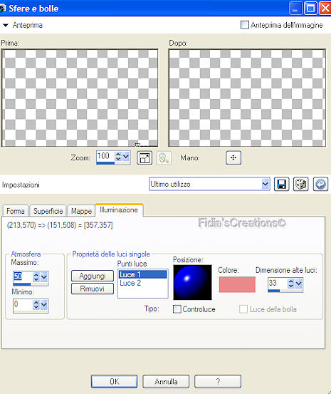Switch to the Superficie tab

point(48,211)
